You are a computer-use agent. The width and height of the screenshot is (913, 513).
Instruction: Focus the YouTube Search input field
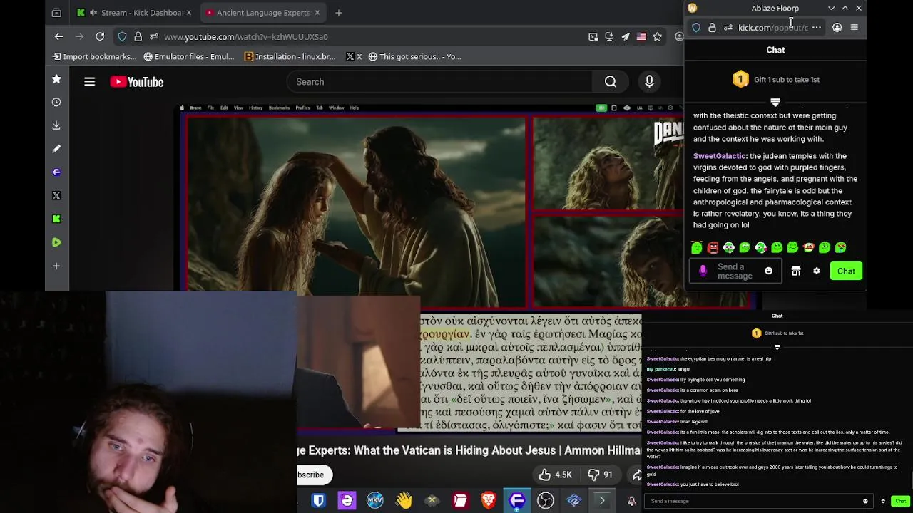(440, 82)
